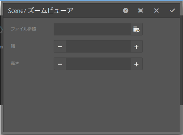Confirm dialog with the checkmark icon

172,11
